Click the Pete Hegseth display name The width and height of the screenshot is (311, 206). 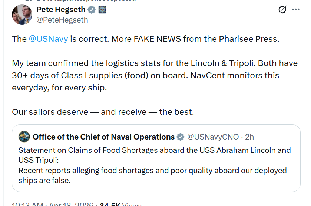pos(61,10)
